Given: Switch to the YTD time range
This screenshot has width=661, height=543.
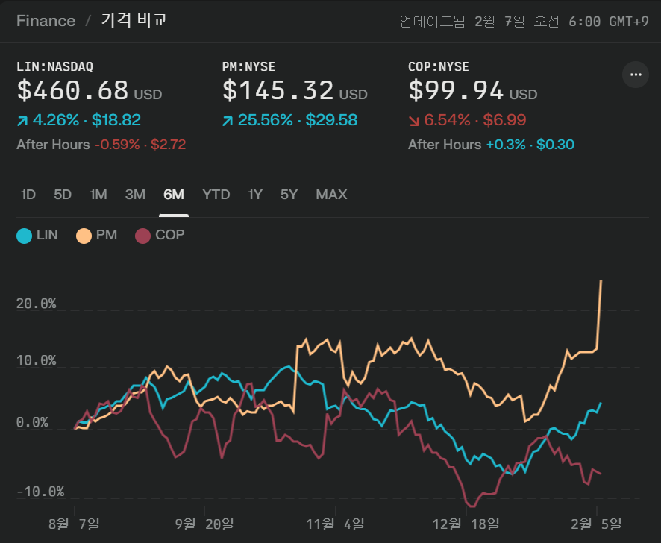Looking at the screenshot, I should click(x=216, y=195).
